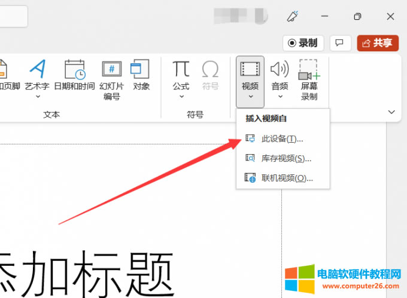The width and height of the screenshot is (407, 298).
Task: Click the search box in the title bar
Action: [13, 16]
